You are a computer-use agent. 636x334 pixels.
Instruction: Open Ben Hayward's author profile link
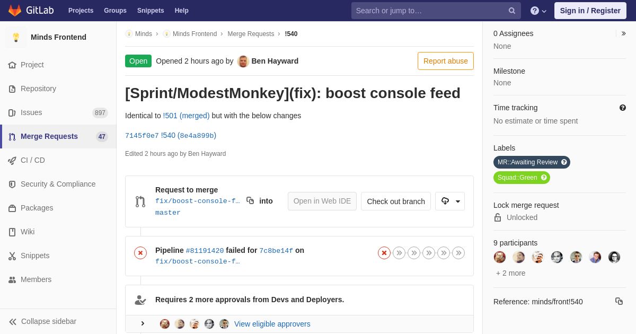coord(275,61)
